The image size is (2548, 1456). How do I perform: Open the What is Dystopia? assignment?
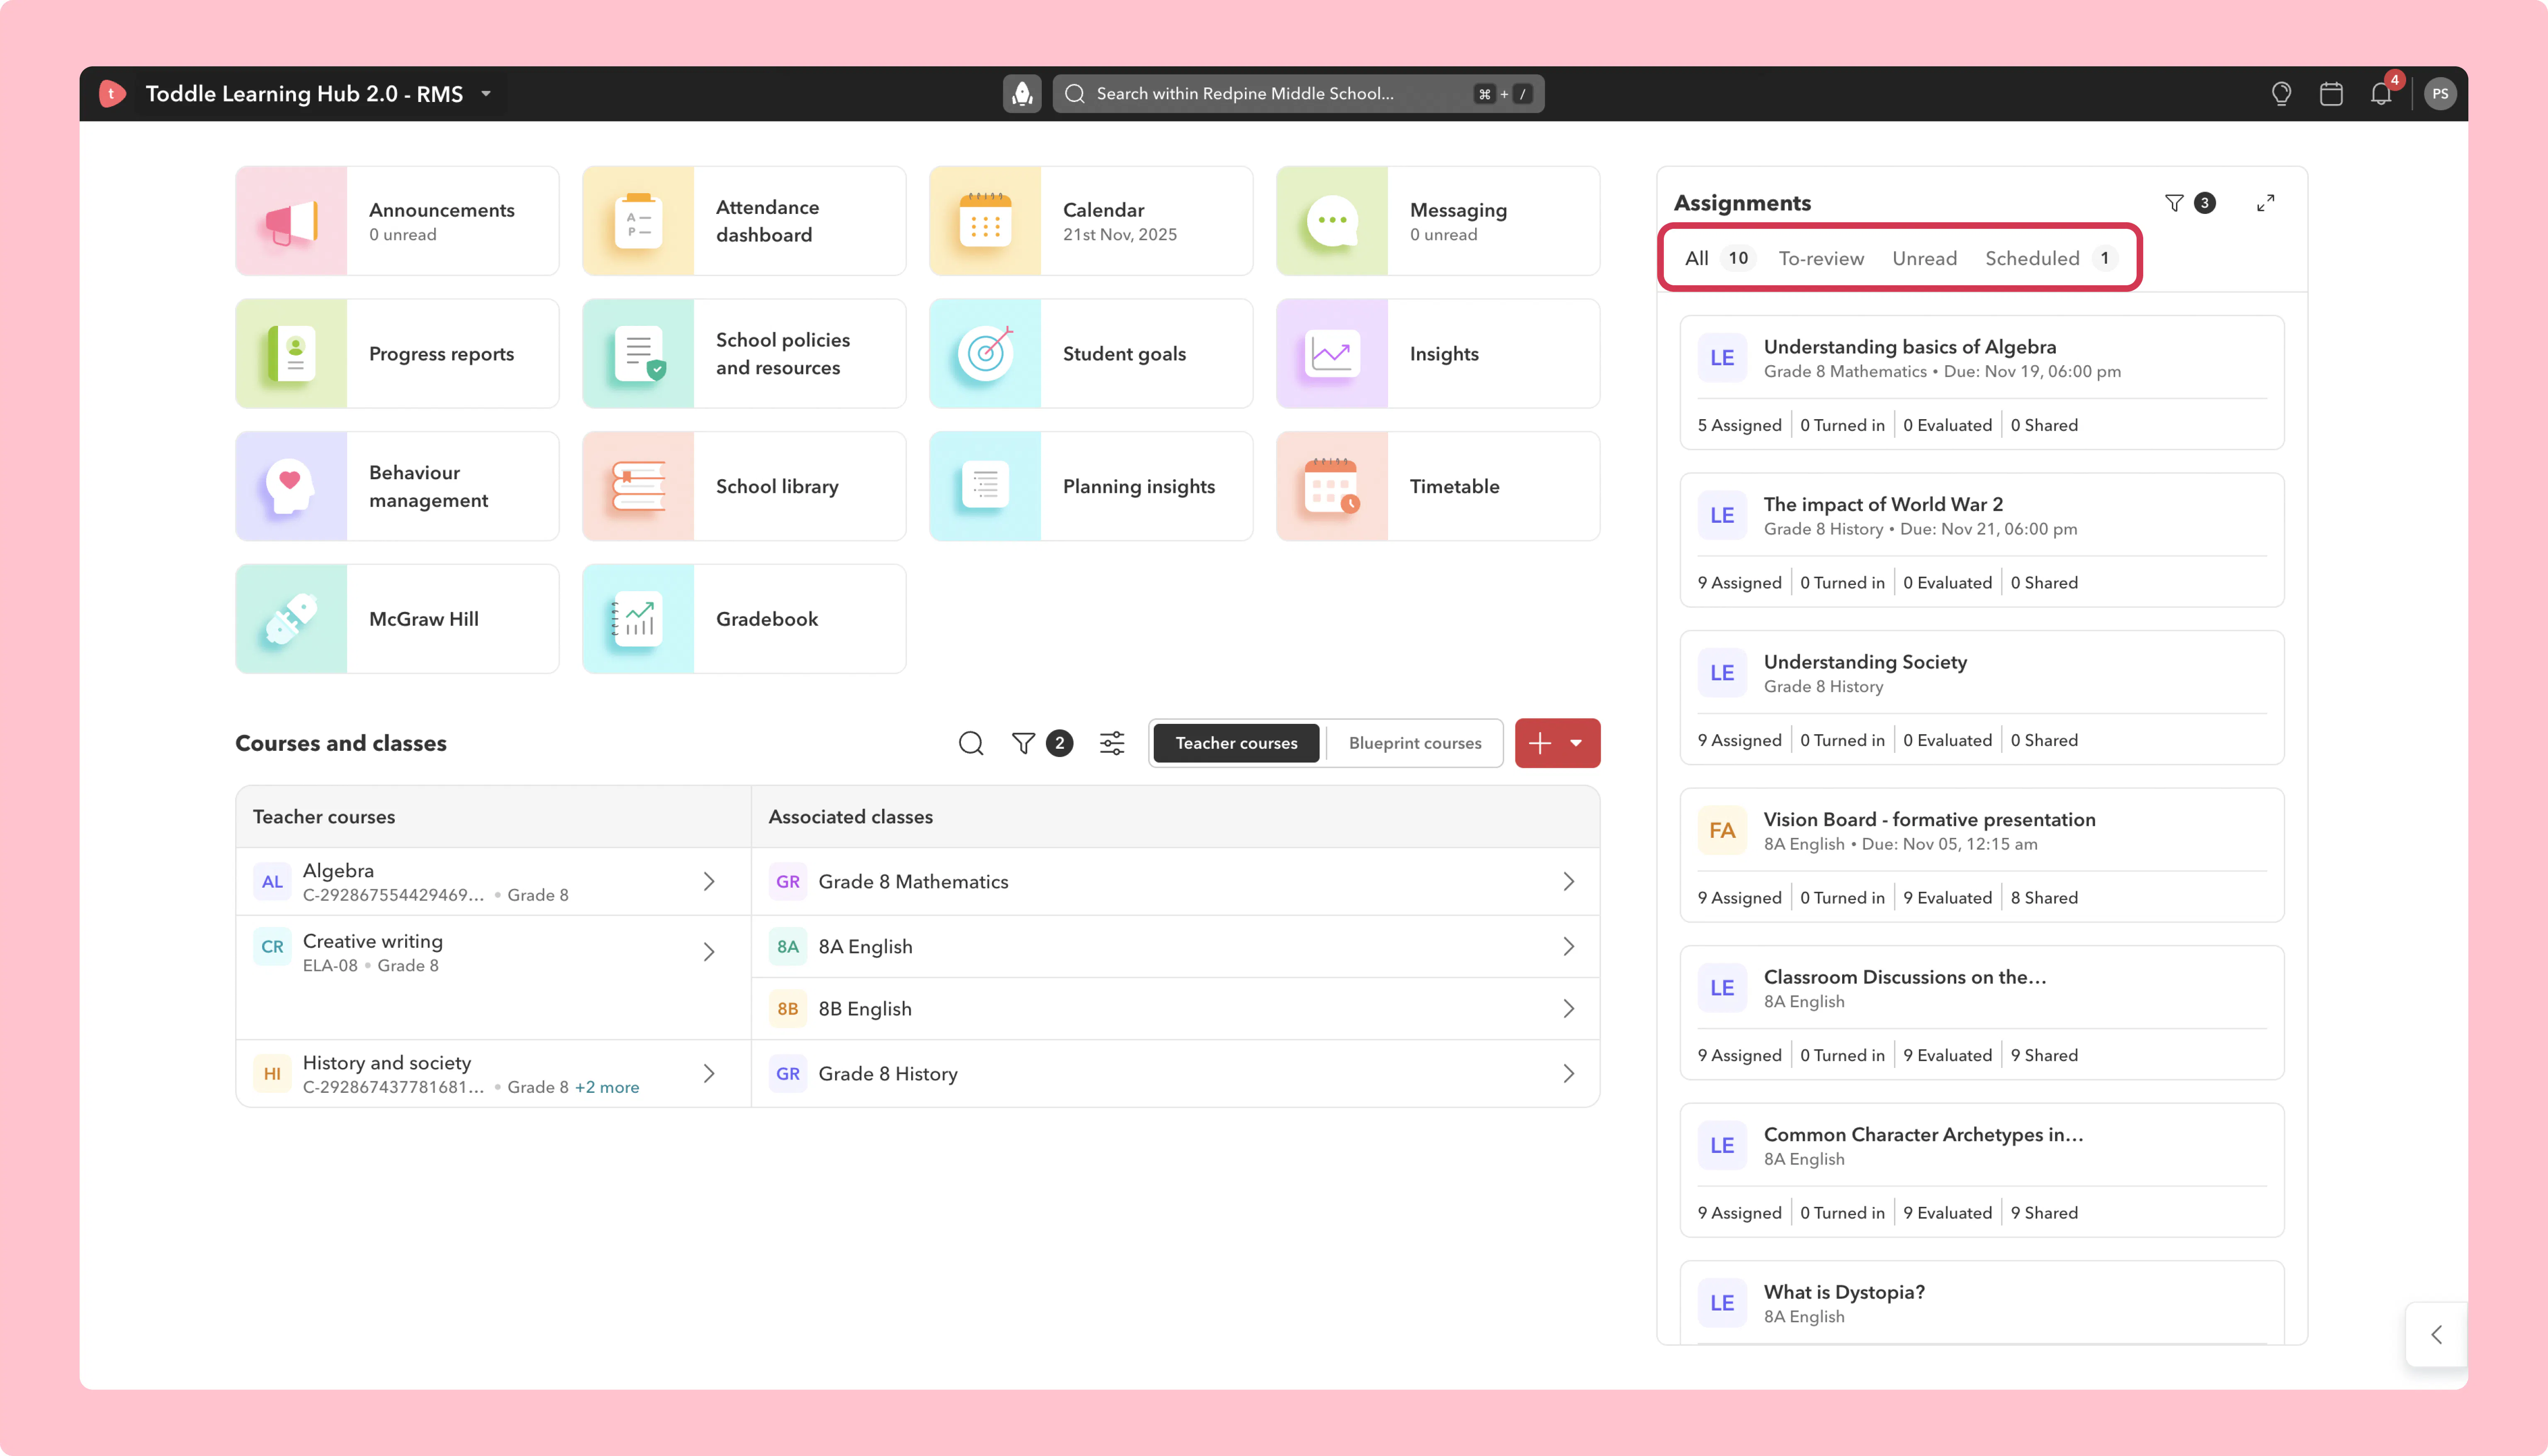(1981, 1302)
